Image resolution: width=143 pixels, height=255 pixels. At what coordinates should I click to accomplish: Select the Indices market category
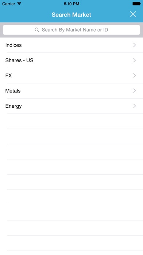click(x=71, y=45)
